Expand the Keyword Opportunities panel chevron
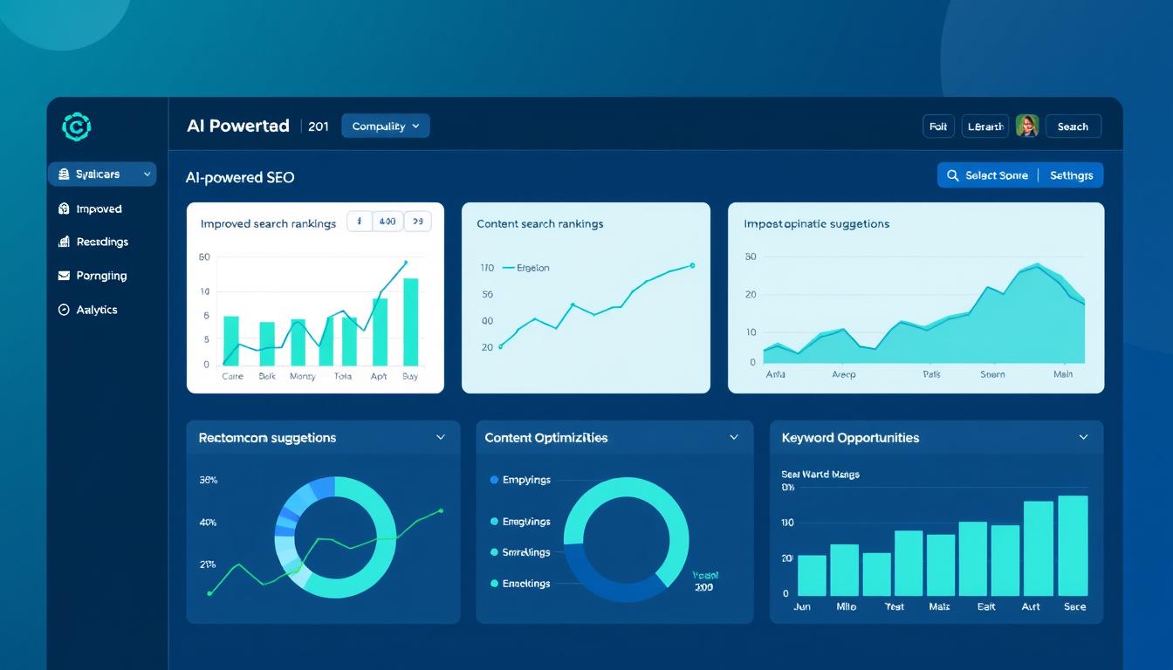 (1082, 437)
